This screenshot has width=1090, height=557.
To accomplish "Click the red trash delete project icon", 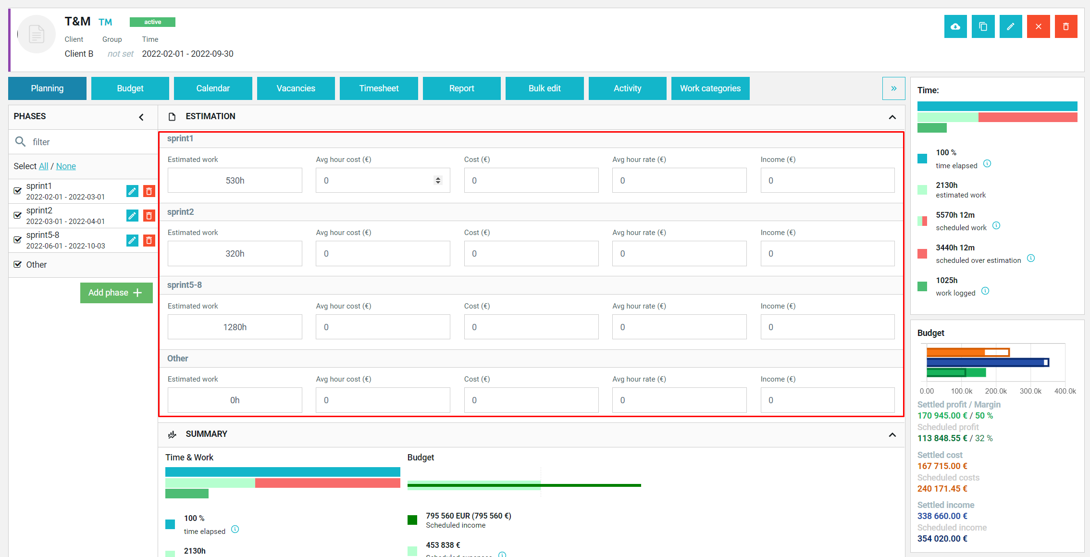I will 1066,26.
